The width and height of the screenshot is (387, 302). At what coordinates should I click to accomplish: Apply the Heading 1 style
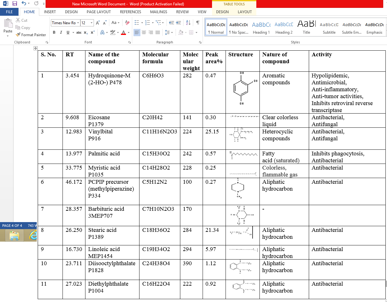point(261,27)
